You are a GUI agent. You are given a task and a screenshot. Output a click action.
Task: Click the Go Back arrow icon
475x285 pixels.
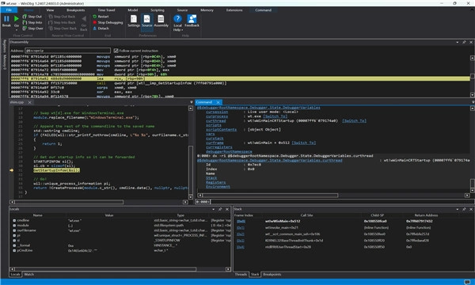(x=84, y=19)
